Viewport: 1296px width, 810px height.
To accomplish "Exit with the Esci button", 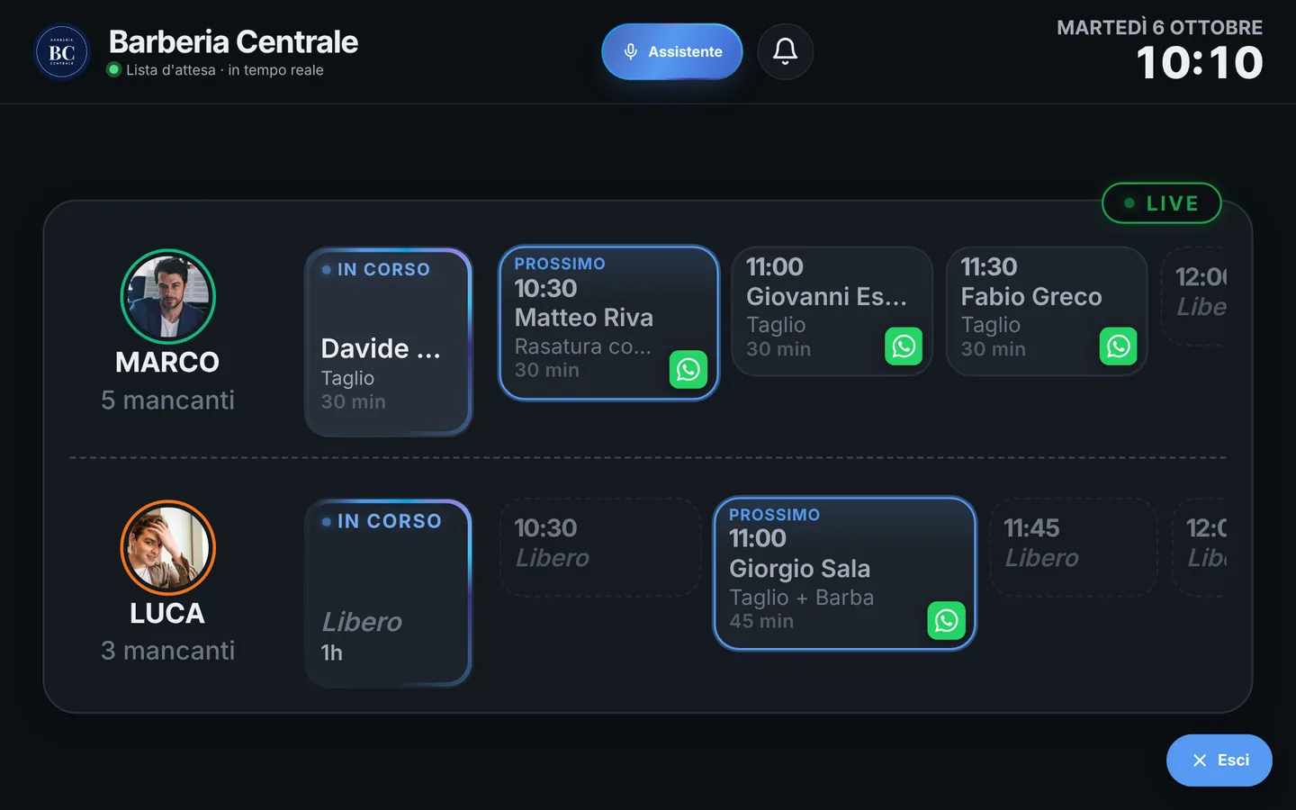I will [1219, 760].
